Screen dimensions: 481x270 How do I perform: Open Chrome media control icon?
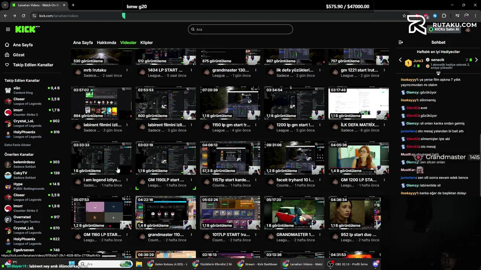[457, 16]
